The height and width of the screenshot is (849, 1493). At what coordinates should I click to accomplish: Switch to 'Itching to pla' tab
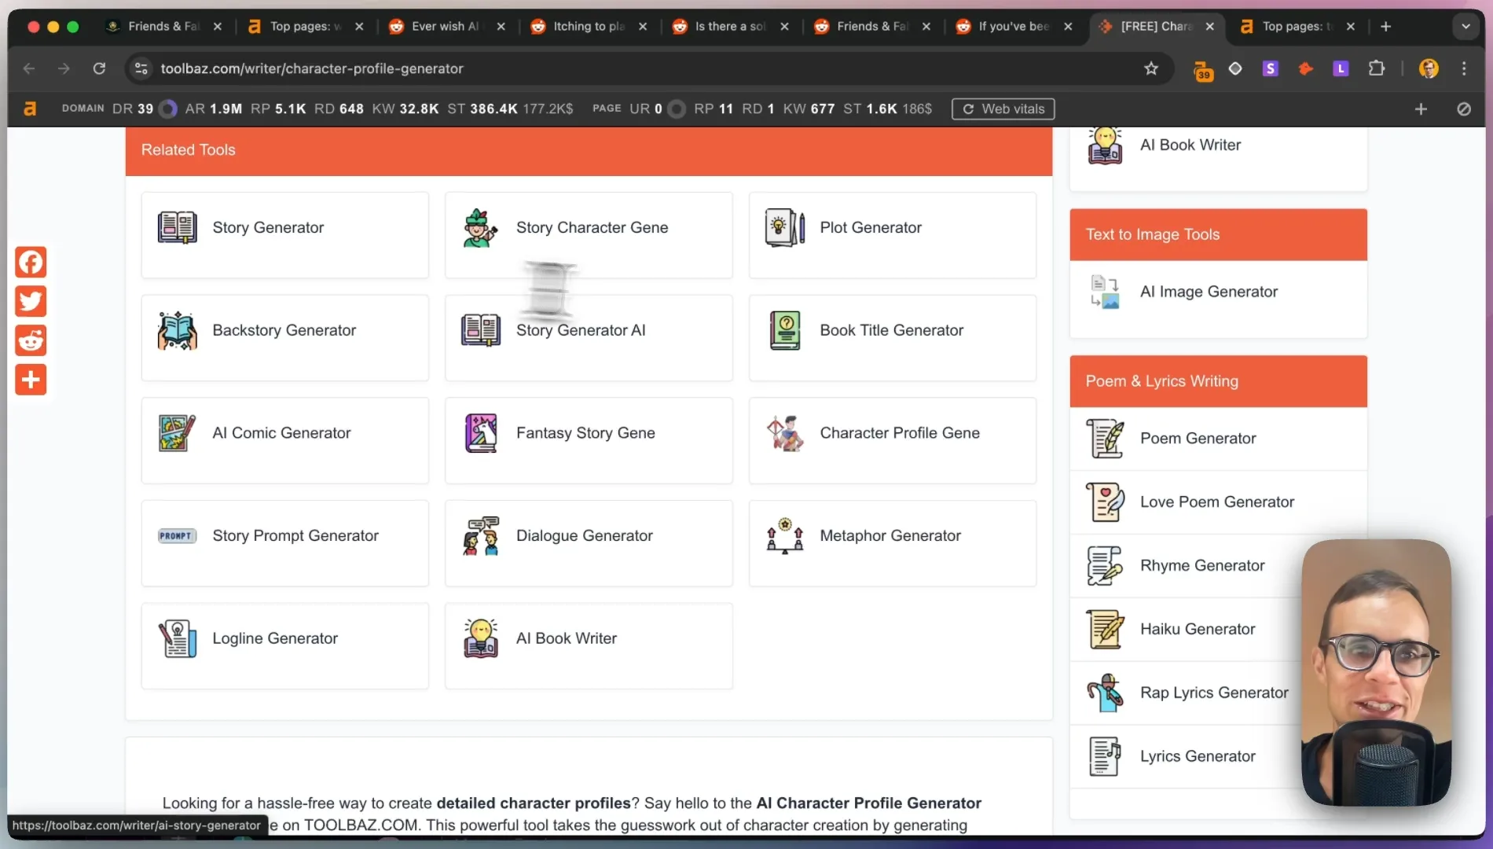589,26
